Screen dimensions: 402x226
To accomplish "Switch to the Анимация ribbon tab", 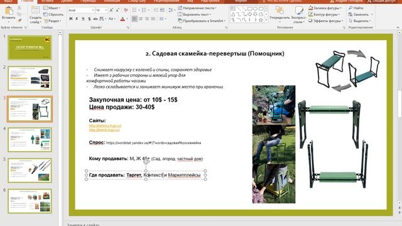I will (x=112, y=1).
